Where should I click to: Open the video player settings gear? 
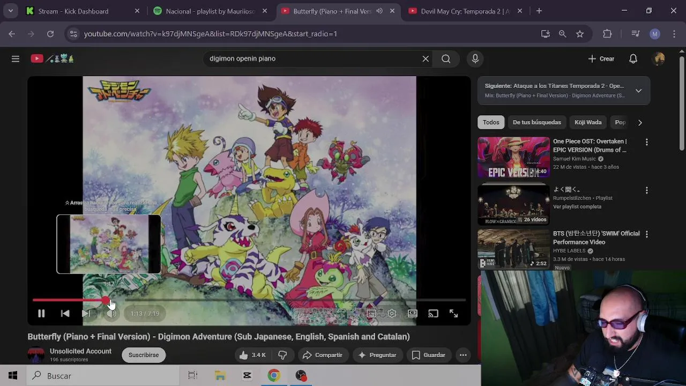click(x=392, y=314)
